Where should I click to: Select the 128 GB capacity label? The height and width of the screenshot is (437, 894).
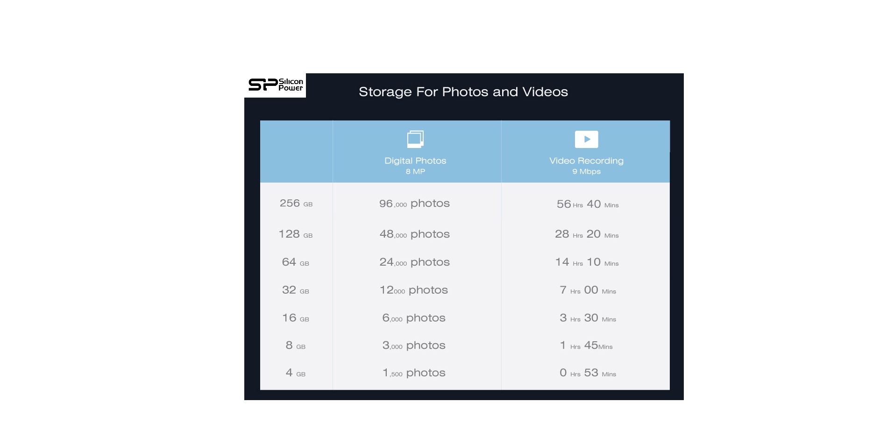[296, 234]
